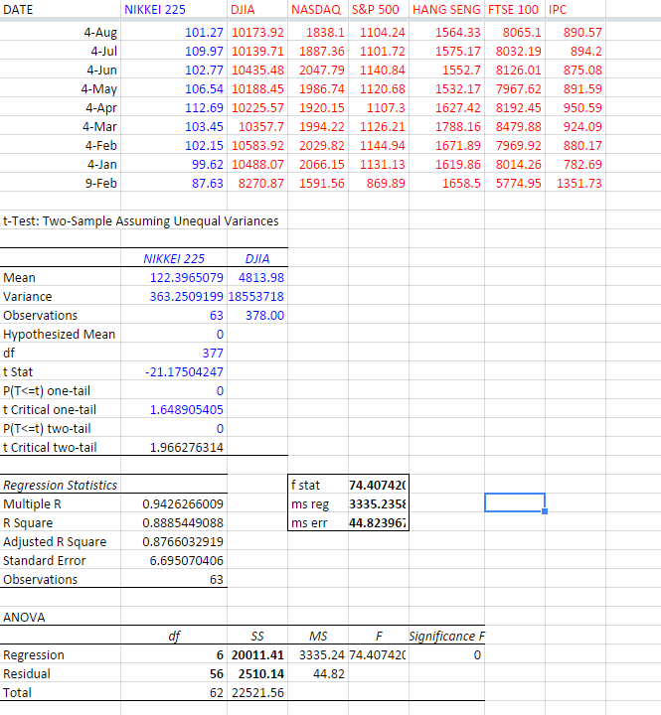This screenshot has height=715, width=661.
Task: Click the 9-Feb date cell
Action: pyautogui.click(x=102, y=184)
